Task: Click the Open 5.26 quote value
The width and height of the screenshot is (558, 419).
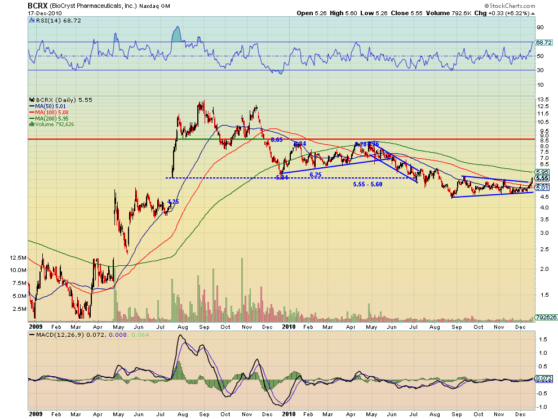Action: click(x=312, y=13)
